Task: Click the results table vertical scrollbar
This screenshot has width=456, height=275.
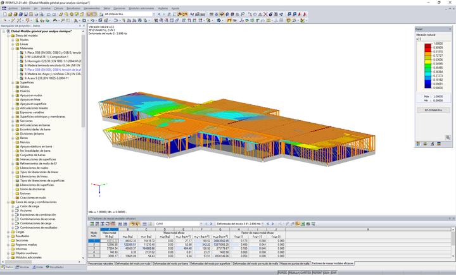Action: [x=453, y=243]
